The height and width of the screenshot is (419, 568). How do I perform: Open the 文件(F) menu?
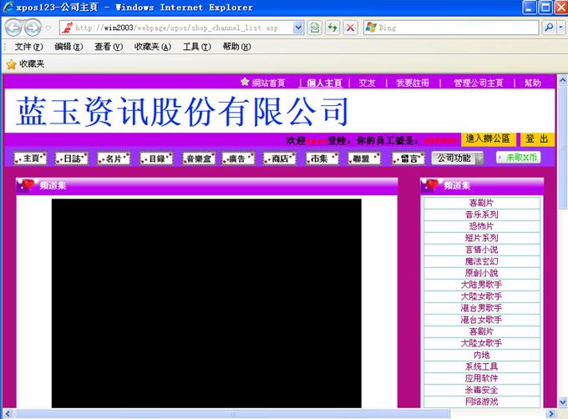tap(28, 47)
